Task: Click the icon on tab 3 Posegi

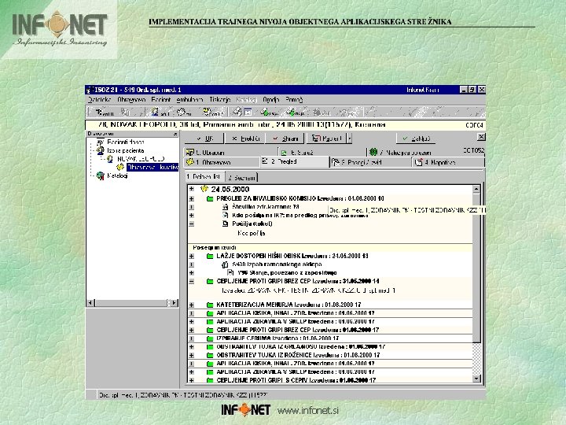Action: [336, 162]
